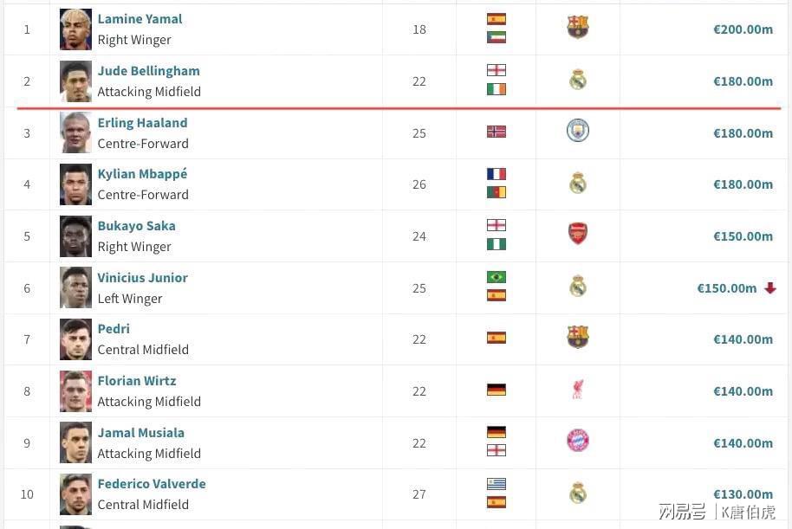Click the Norway flag in Haaland's row
This screenshot has width=792, height=529.
tap(497, 132)
